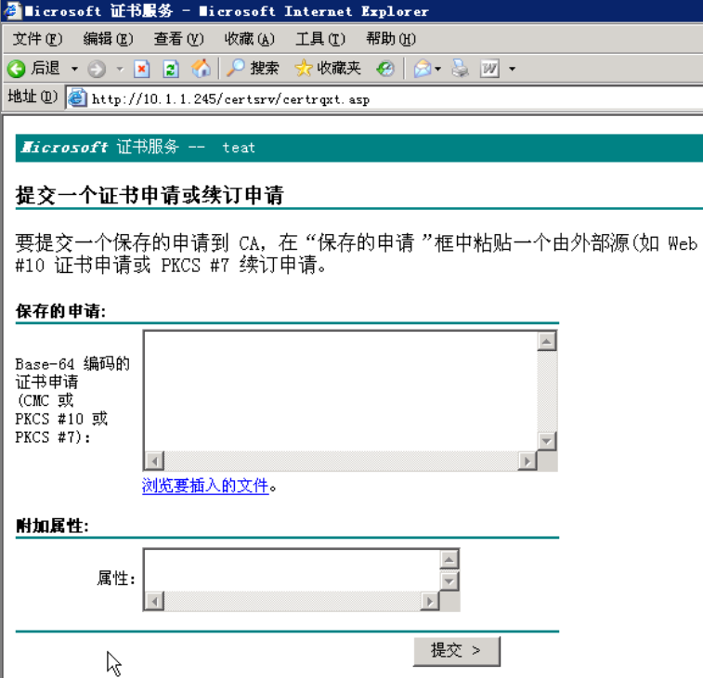Click attributes textarea scroll right arrow
Viewport: 703px width, 678px height.
click(x=430, y=601)
